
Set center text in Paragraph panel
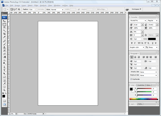135,57
